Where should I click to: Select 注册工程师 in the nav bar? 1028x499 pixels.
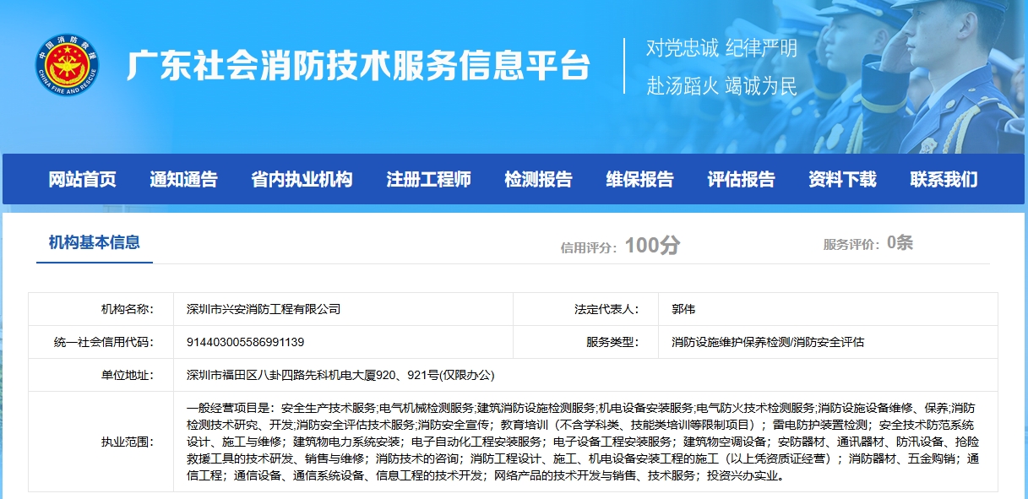point(428,179)
